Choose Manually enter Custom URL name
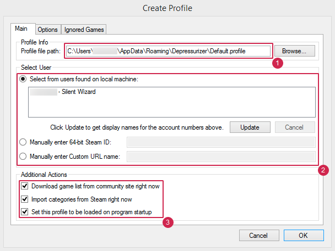This screenshot has height=251, width=335. pos(23,157)
